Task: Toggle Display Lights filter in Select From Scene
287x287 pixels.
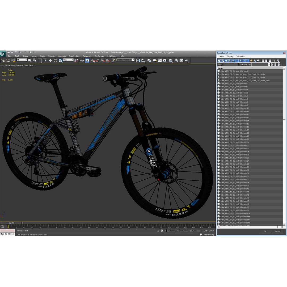Action: click(226, 61)
